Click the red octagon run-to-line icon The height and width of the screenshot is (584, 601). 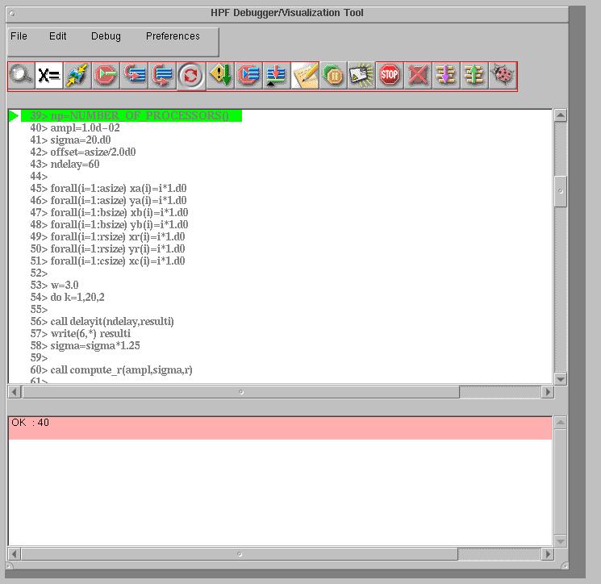(x=248, y=75)
